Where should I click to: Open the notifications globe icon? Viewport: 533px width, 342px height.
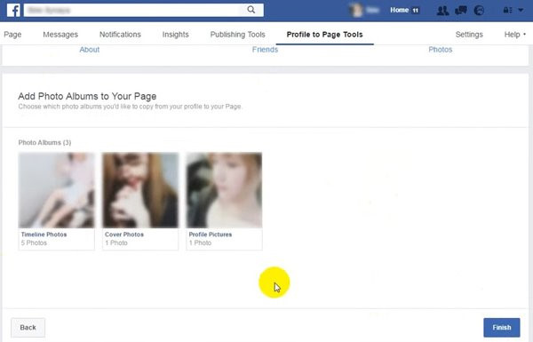[x=479, y=11]
